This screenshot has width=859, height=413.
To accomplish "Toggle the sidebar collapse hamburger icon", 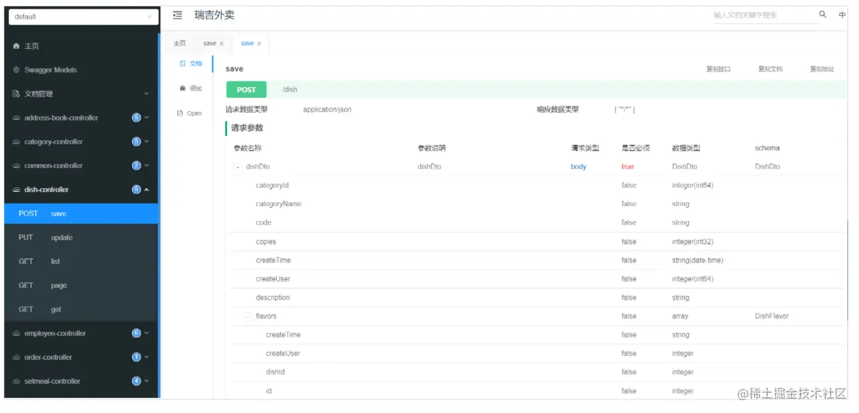I will [x=178, y=15].
